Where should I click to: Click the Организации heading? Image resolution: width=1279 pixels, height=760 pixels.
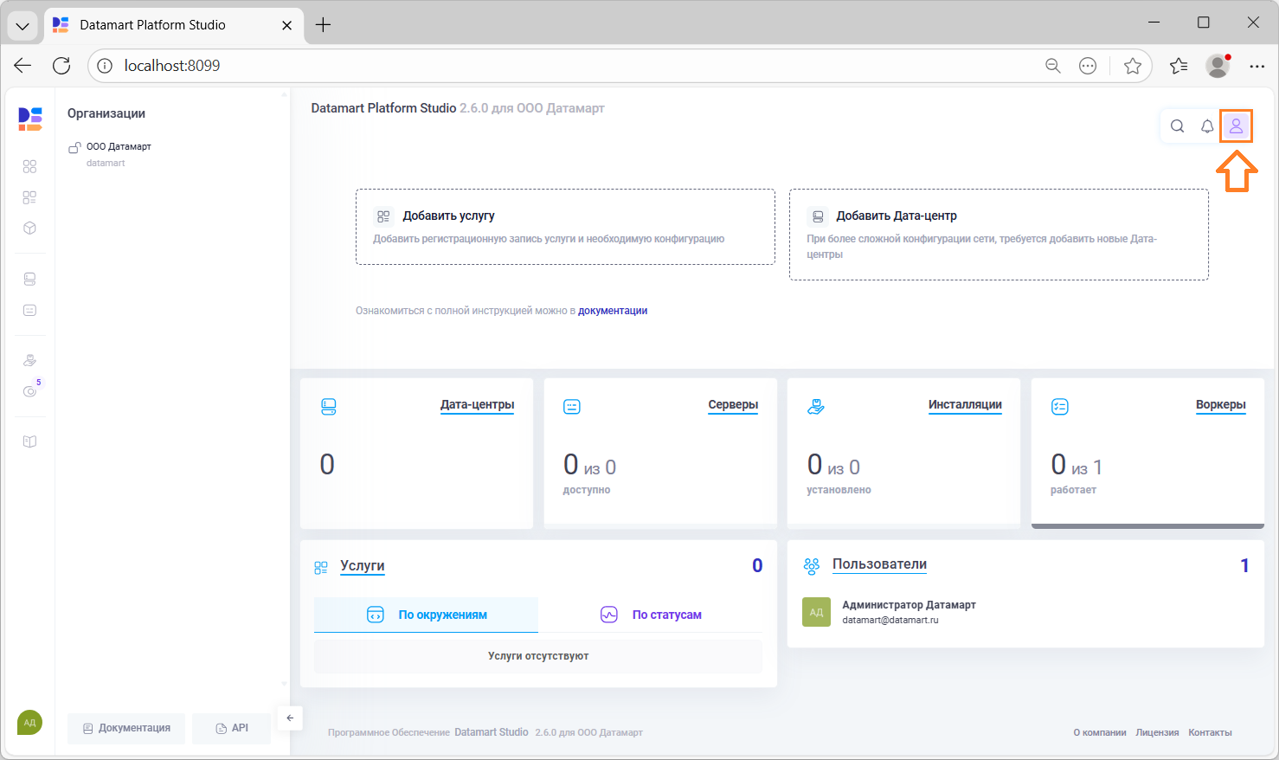point(106,113)
